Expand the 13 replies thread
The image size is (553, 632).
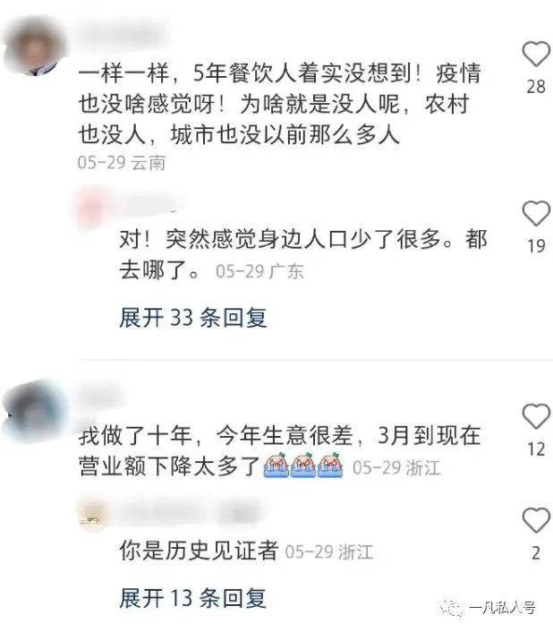(193, 598)
